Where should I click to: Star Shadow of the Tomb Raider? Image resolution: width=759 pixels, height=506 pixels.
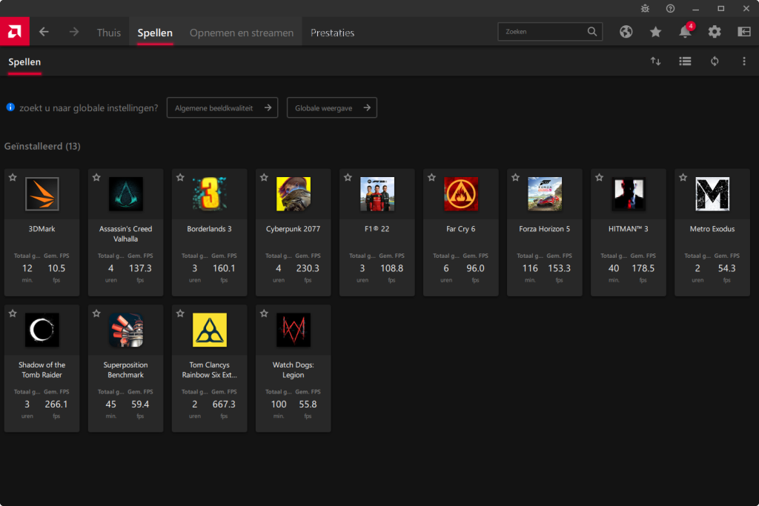(x=13, y=313)
